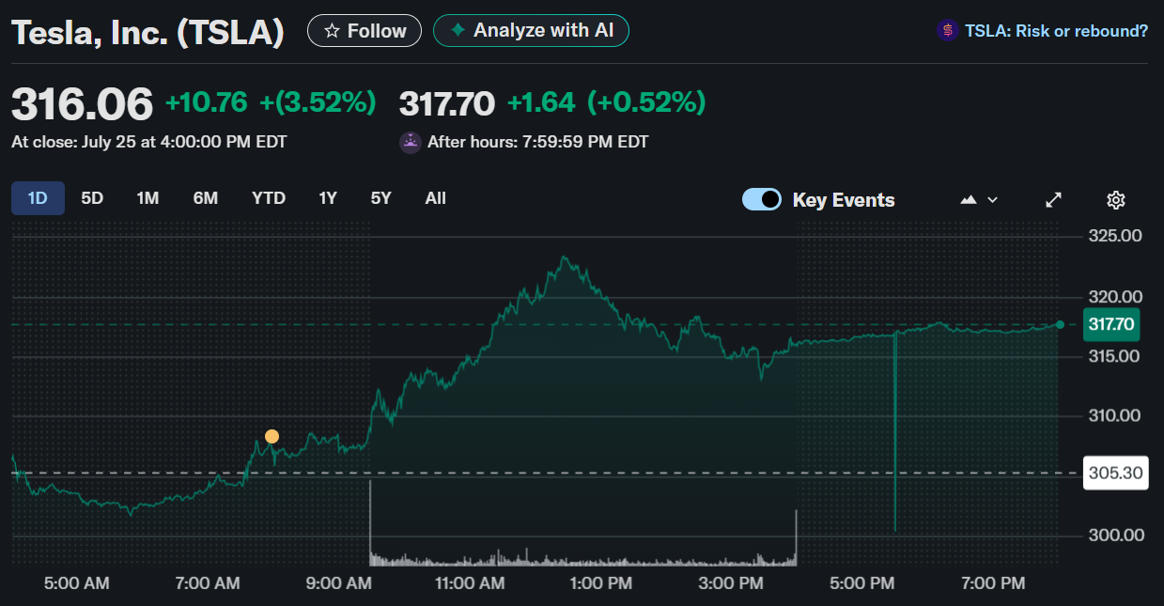The height and width of the screenshot is (606, 1164).
Task: Select the 6M time range
Action: coord(206,198)
